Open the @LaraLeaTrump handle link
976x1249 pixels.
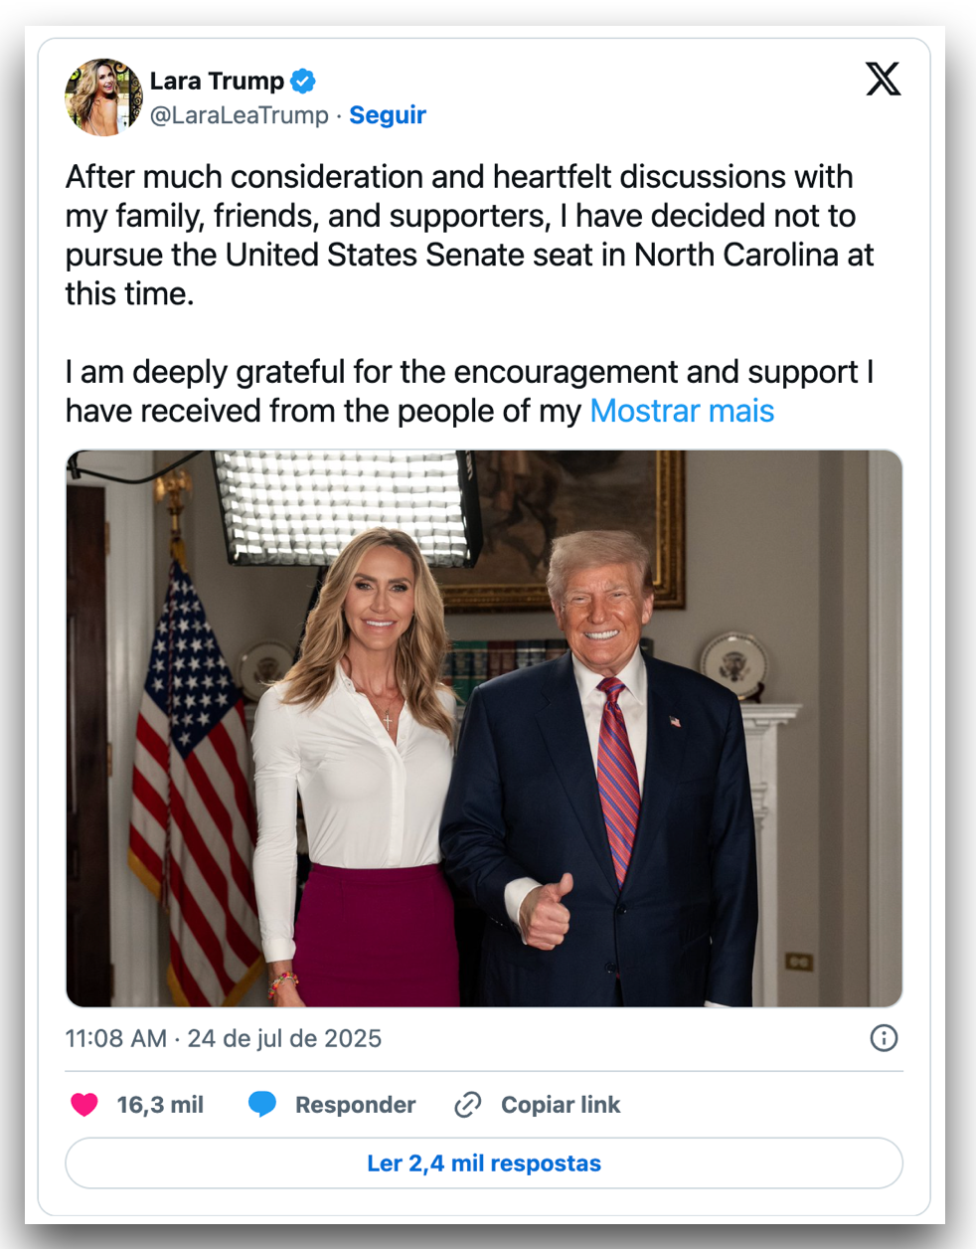click(x=239, y=115)
